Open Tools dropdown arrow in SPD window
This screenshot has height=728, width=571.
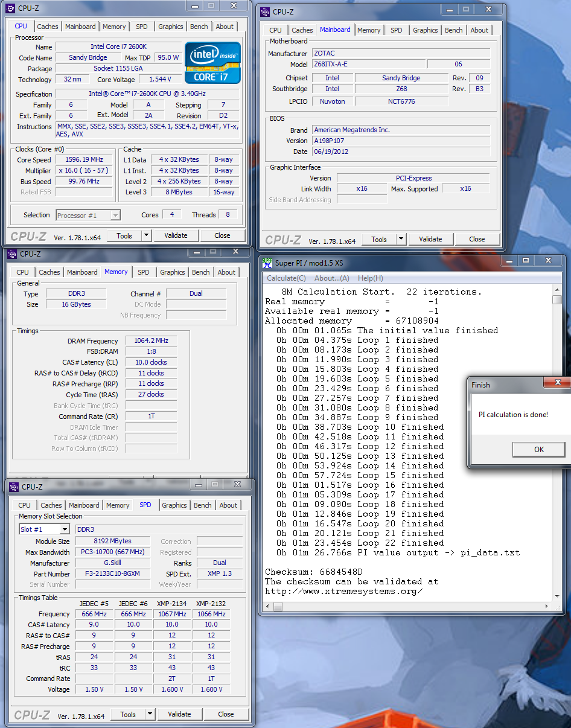[150, 714]
